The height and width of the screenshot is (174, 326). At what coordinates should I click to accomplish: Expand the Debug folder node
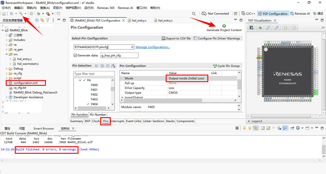pyautogui.click(x=7, y=69)
